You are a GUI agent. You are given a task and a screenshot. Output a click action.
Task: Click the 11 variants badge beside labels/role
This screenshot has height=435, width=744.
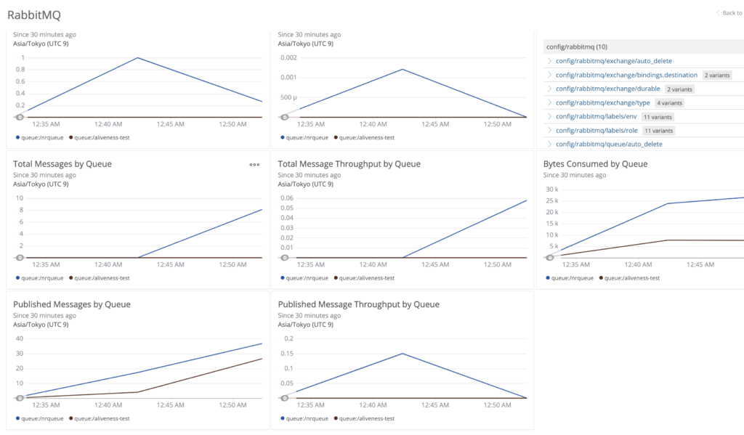pyautogui.click(x=658, y=131)
